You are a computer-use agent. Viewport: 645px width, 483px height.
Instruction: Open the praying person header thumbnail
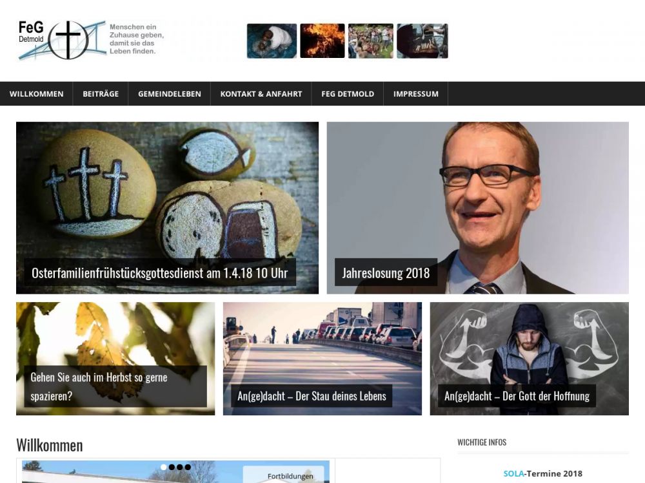click(x=272, y=41)
